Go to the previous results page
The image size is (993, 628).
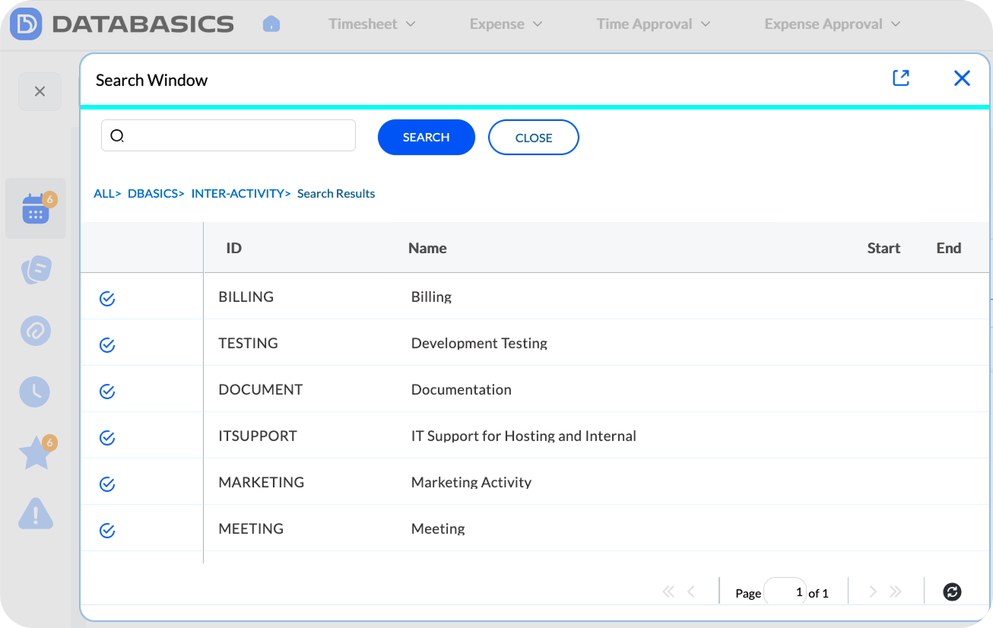click(691, 592)
